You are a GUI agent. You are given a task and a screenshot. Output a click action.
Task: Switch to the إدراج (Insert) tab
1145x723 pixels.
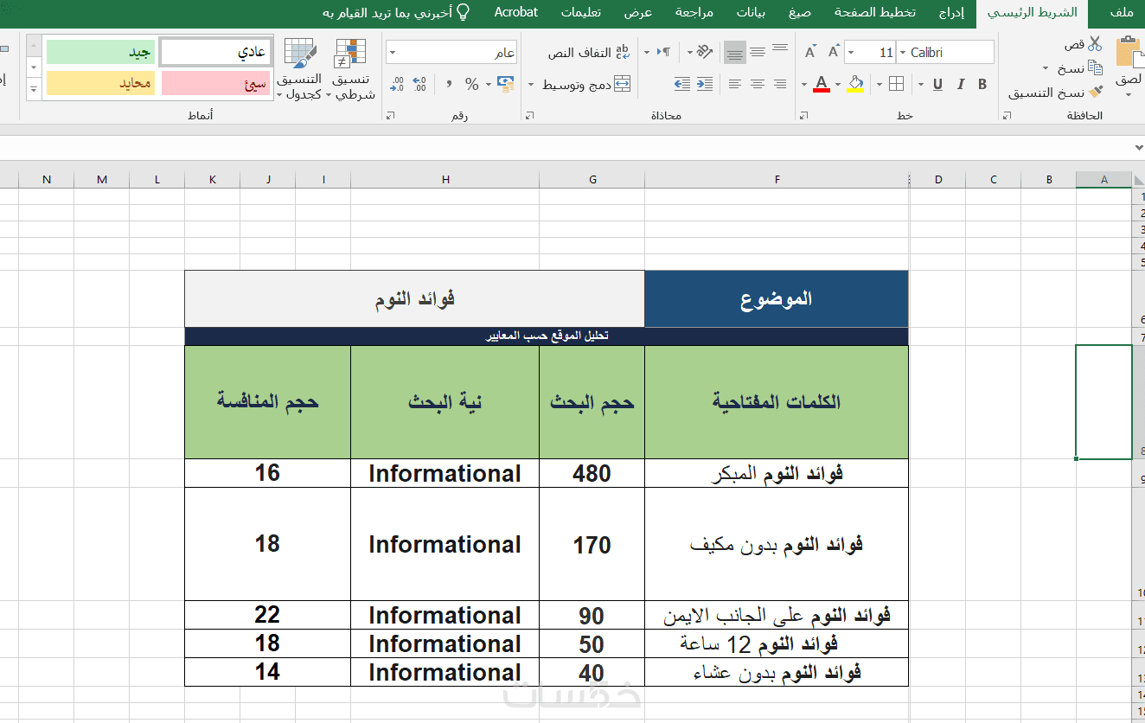point(951,12)
